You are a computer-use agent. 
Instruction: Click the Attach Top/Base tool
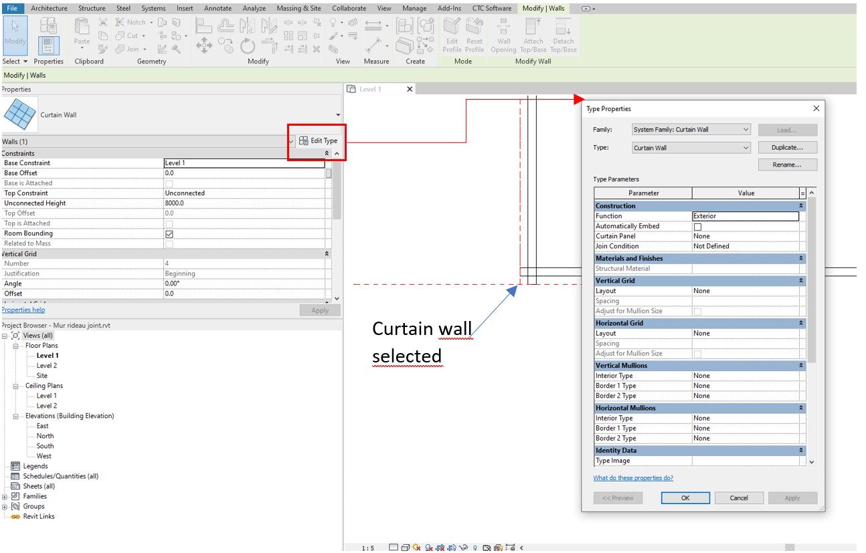click(533, 35)
